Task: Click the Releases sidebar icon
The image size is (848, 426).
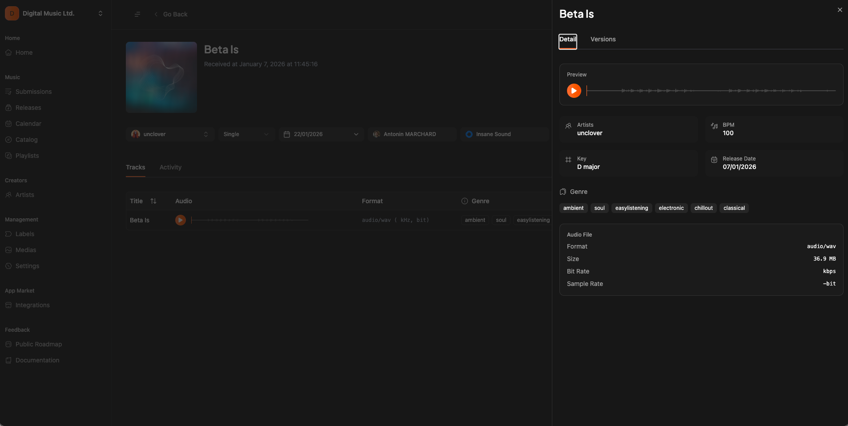Action: point(8,108)
